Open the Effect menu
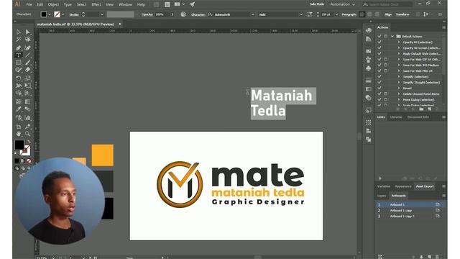 96,4
